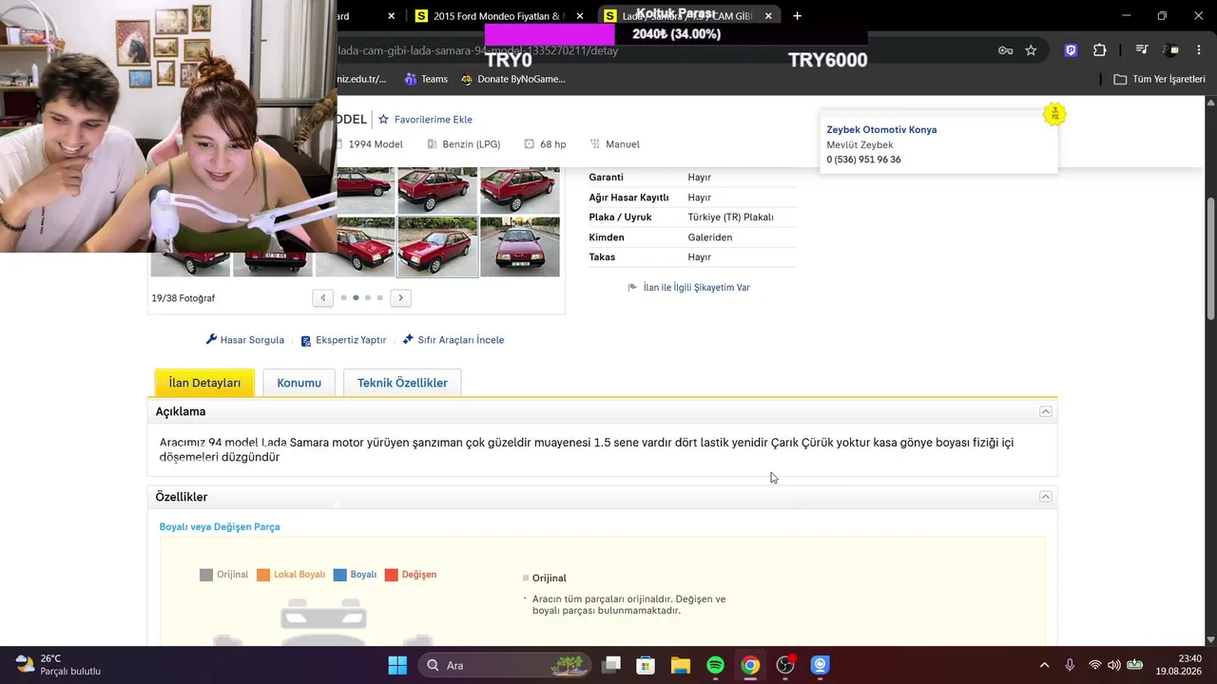The image size is (1217, 684).
Task: Open the weather widget showing 26°C
Action: tap(59, 665)
